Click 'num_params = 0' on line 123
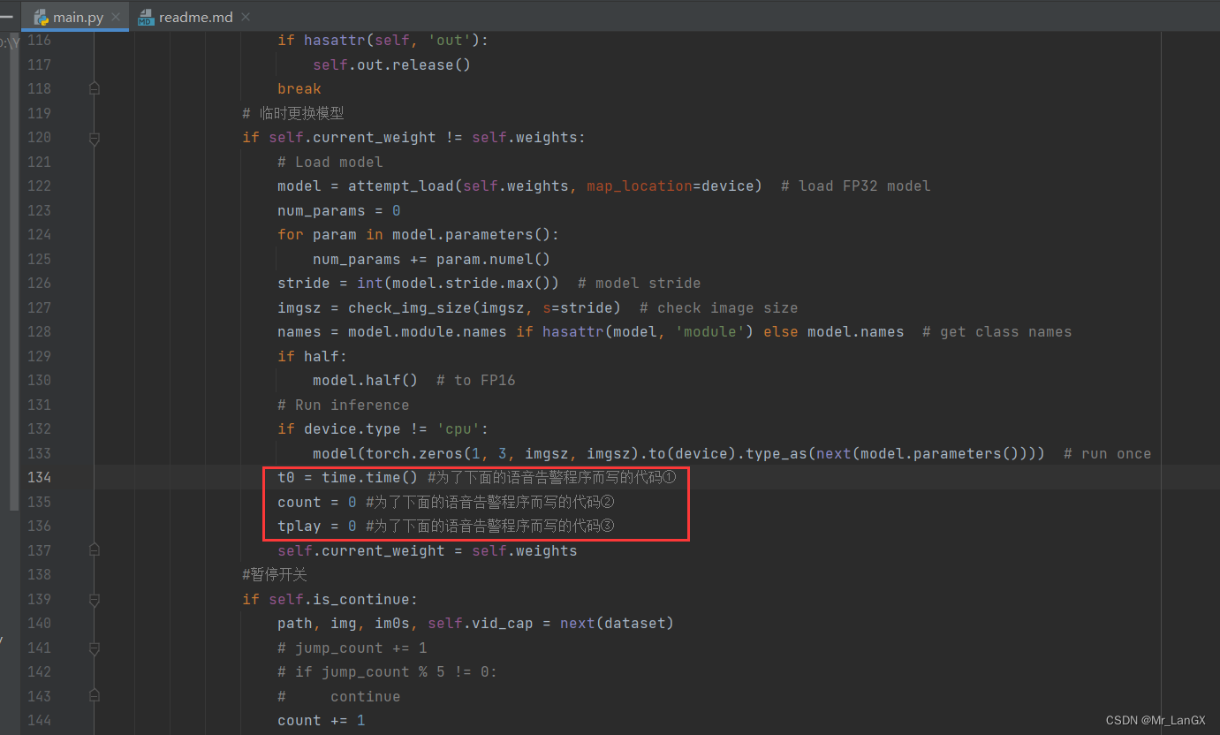 (339, 210)
